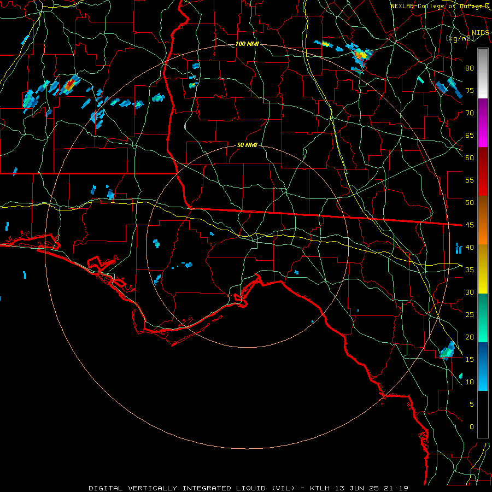Viewport: 492px width, 492px height.
Task: Click the scale value 65 label
Action: (470, 135)
